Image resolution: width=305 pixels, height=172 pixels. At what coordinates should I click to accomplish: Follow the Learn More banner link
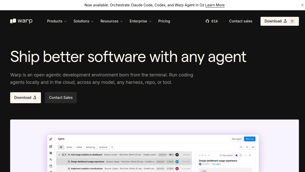[215, 5]
